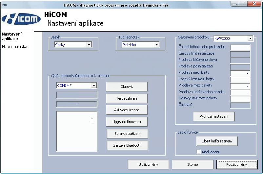Click the Prodleva mezi bajty field
The height and width of the screenshot is (174, 263).
(240, 73)
